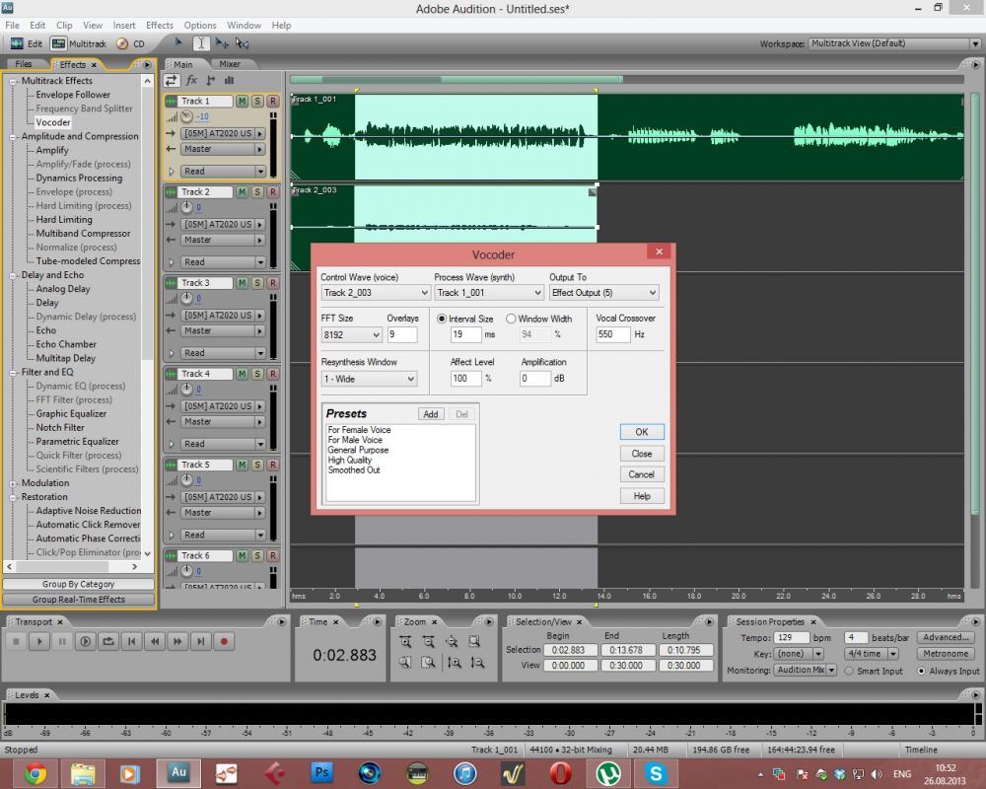
Task: Arm Track 4 for record with R
Action: click(x=272, y=374)
